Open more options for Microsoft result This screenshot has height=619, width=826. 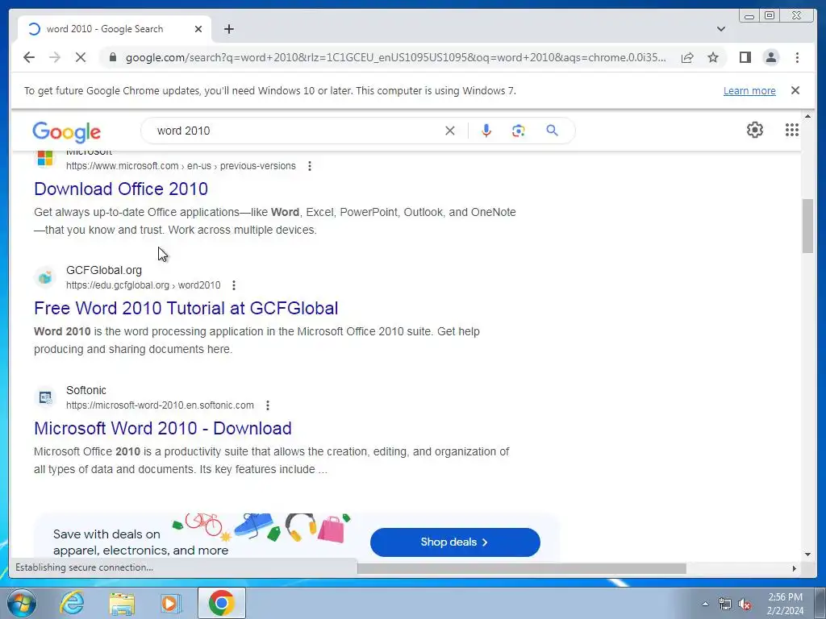310,166
